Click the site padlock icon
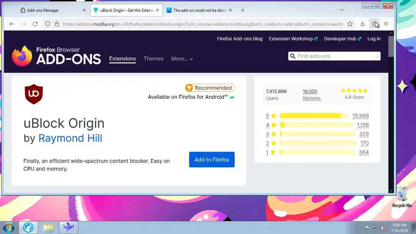 pos(57,24)
